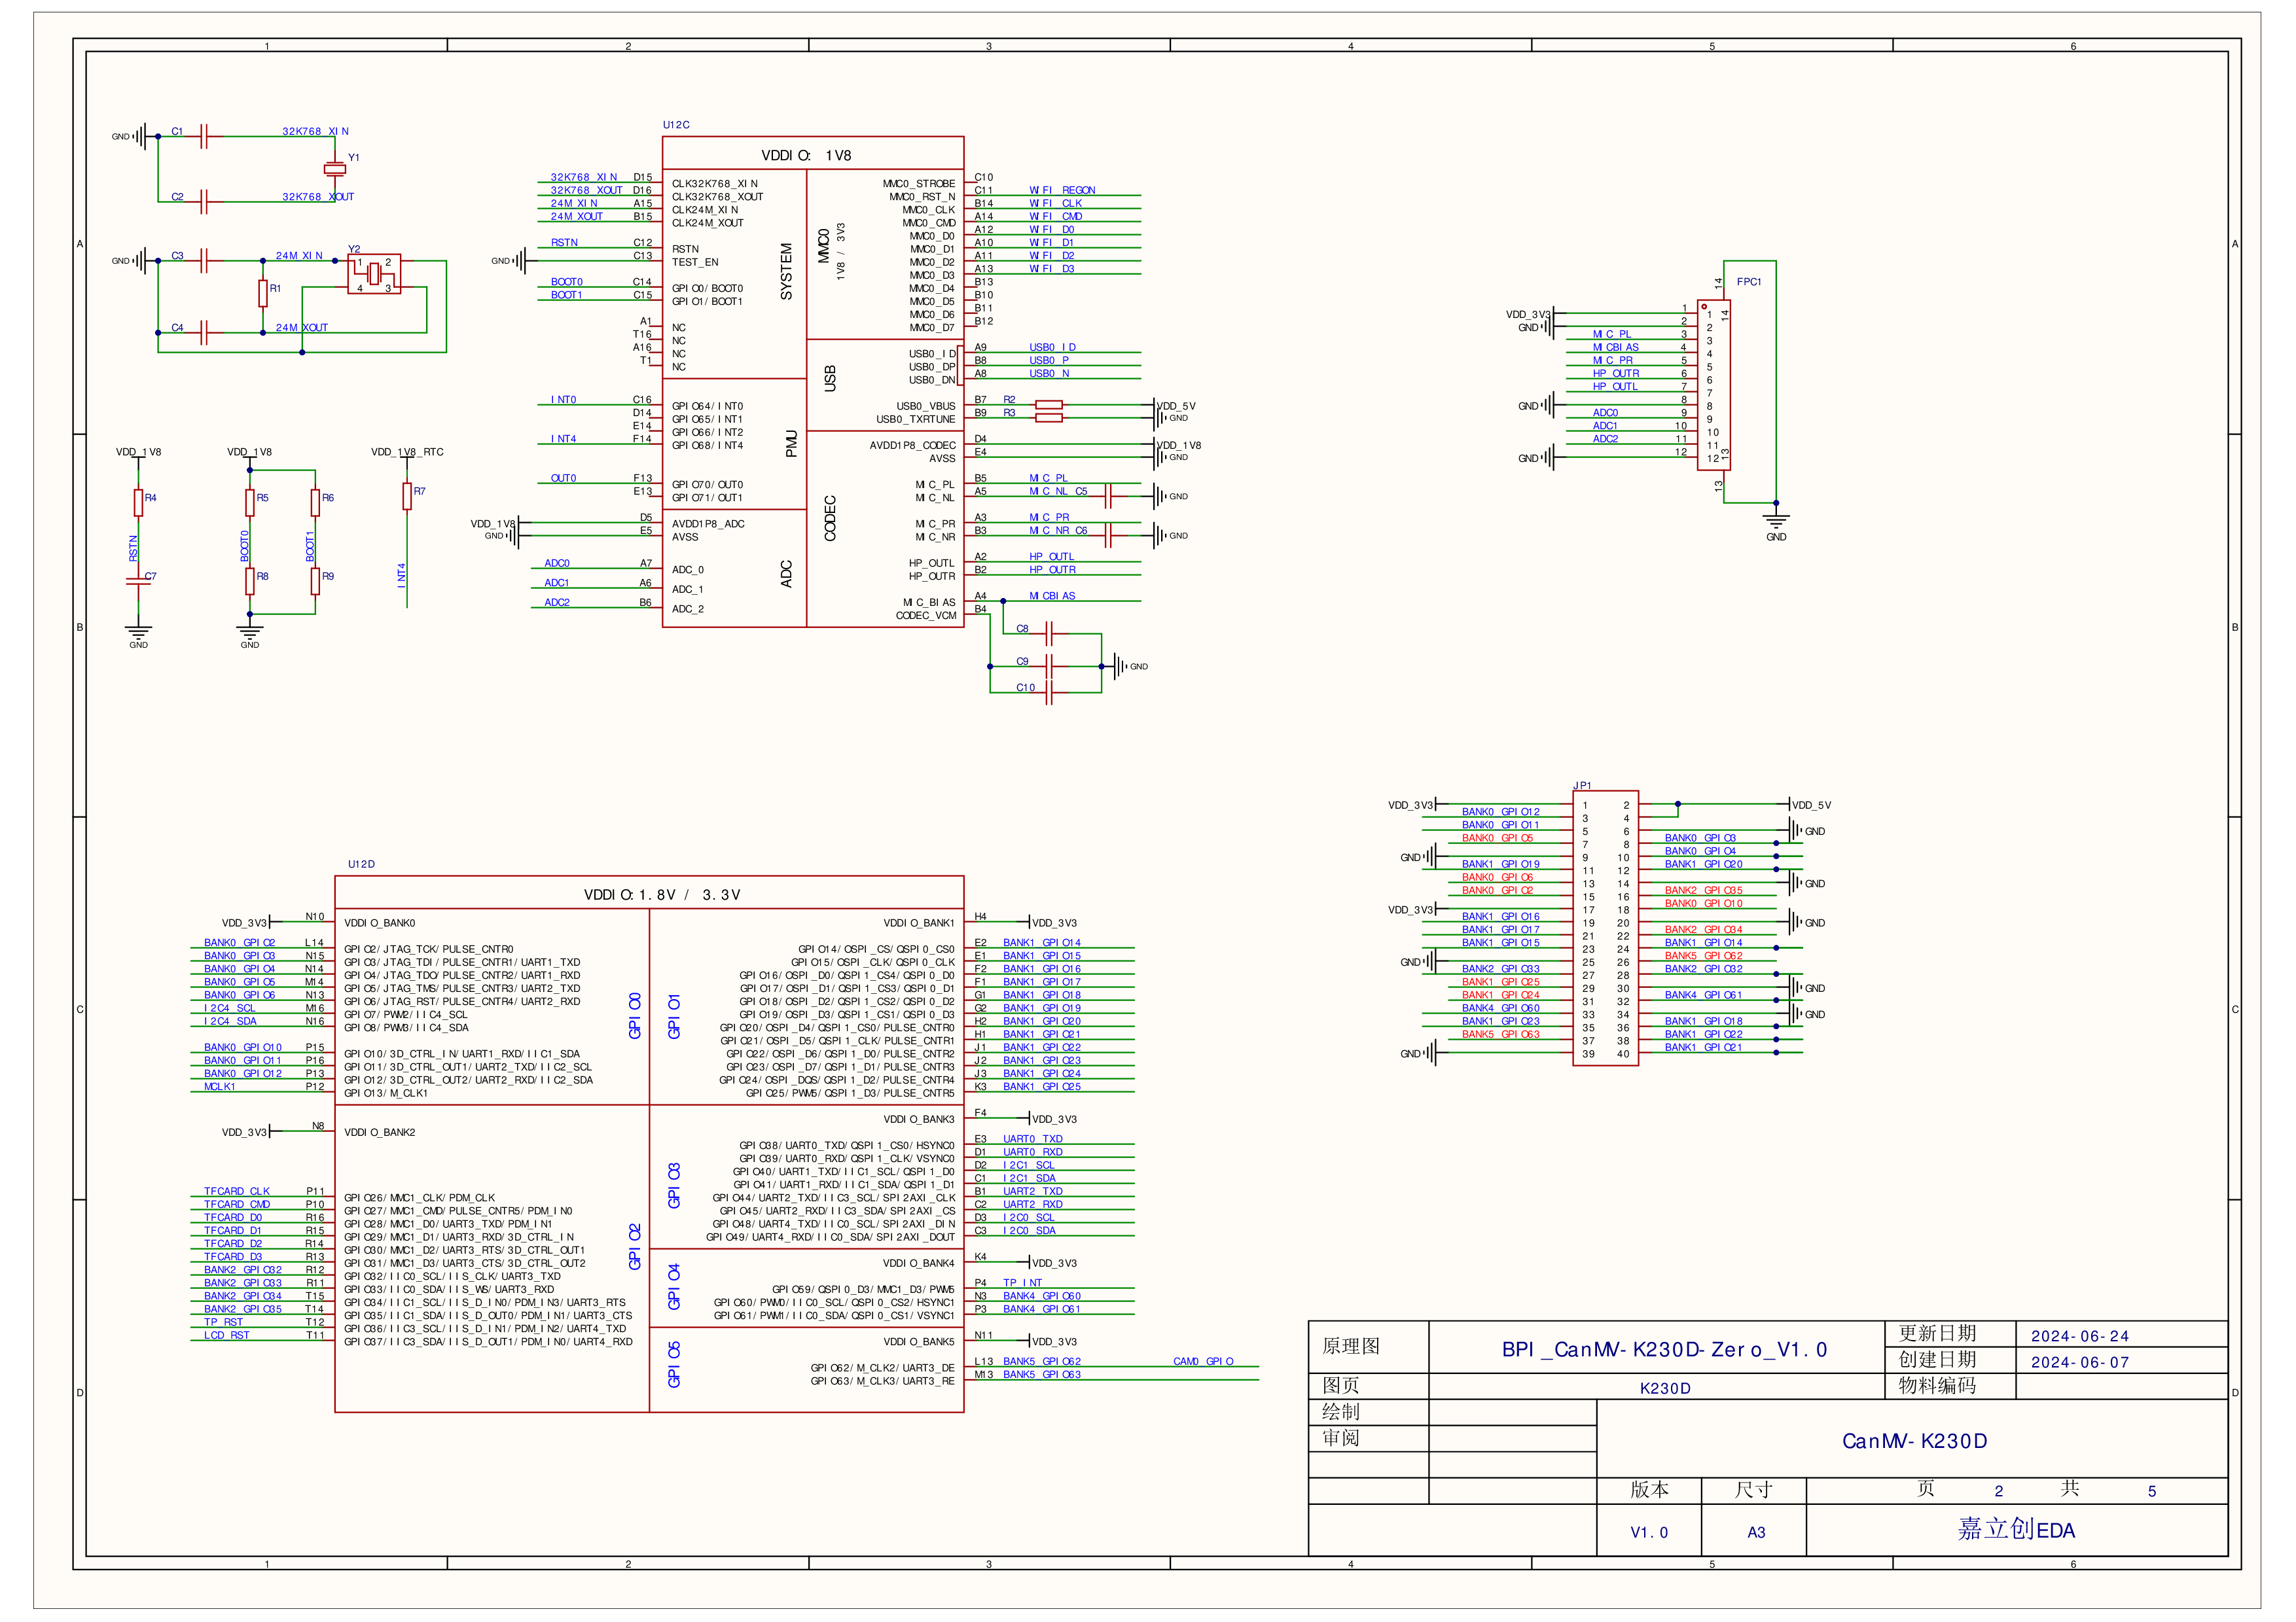Click capacitor C8 near CODEC_VCM
This screenshot has width=2296, height=1622.
[x=1049, y=633]
